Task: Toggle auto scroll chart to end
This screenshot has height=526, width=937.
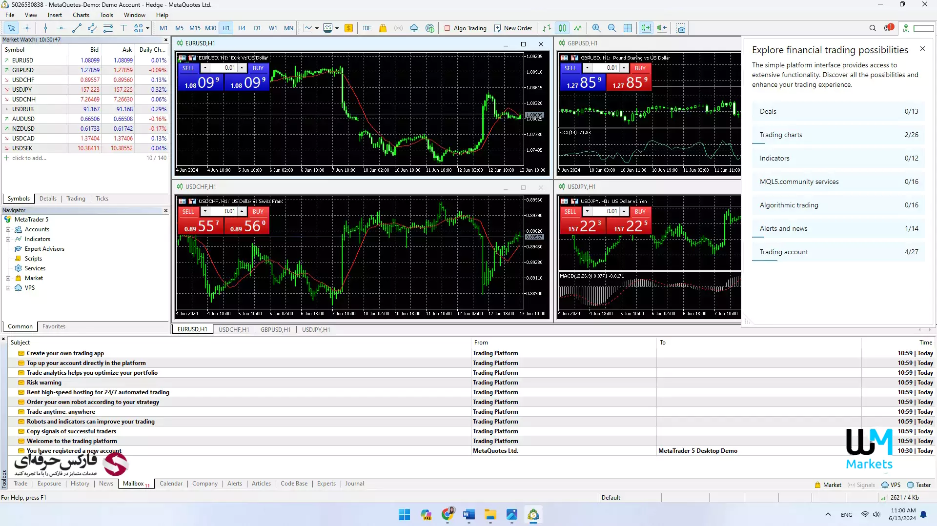Action: click(x=646, y=28)
